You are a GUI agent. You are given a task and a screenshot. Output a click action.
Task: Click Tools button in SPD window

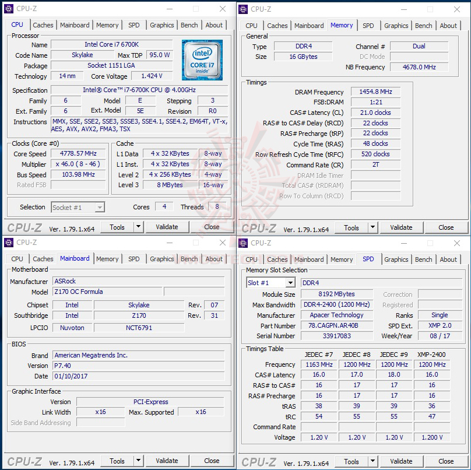coord(352,461)
